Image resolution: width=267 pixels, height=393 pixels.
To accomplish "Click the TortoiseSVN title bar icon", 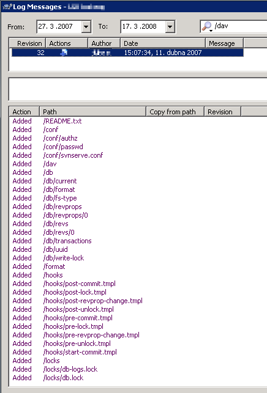I will pos(7,7).
